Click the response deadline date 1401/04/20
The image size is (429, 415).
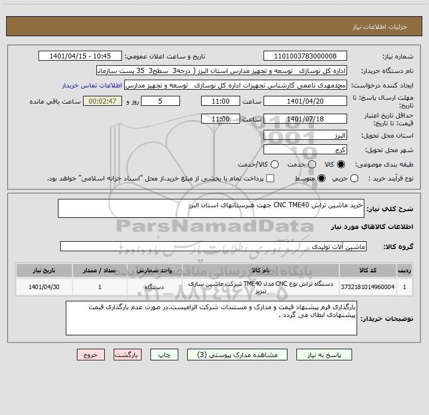305,101
